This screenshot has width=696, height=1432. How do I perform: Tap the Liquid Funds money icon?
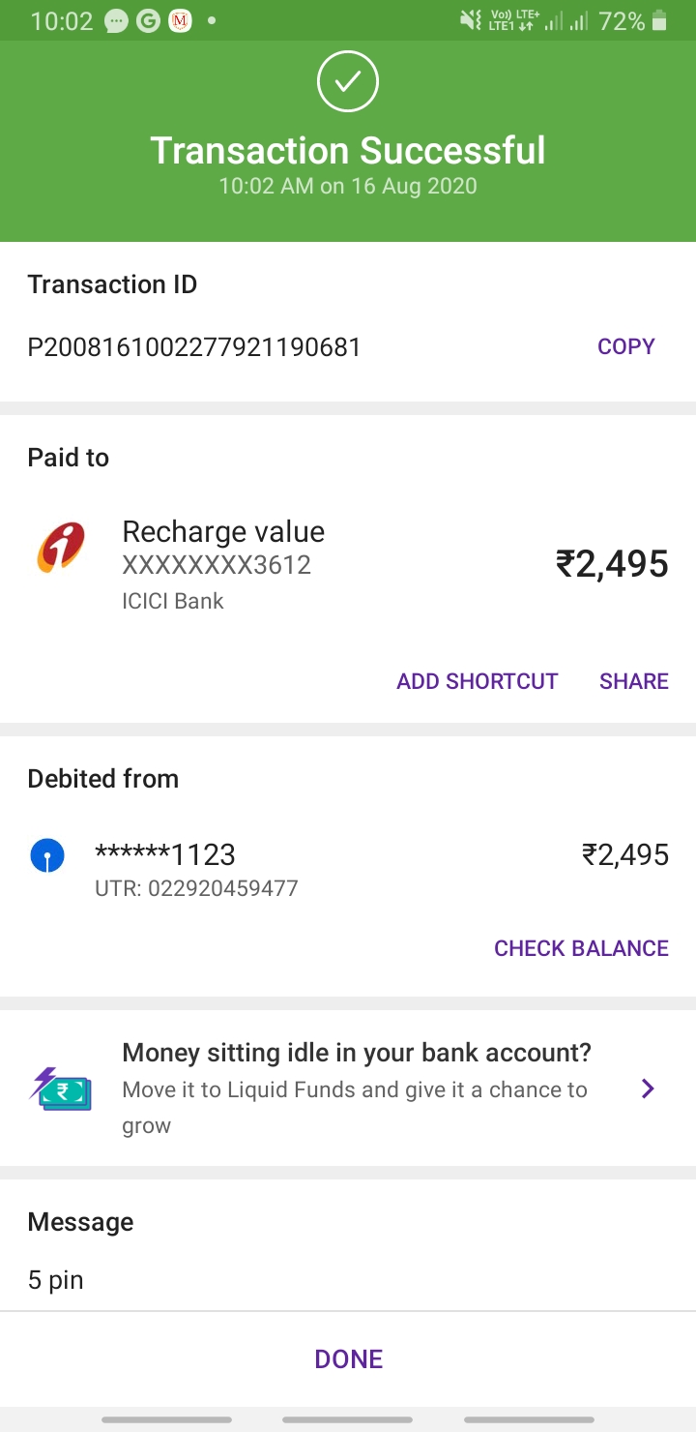(61, 1089)
